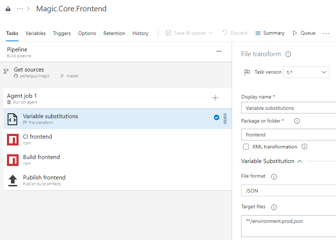Open the Triggers tab
The image size is (336, 240).
[62, 33]
